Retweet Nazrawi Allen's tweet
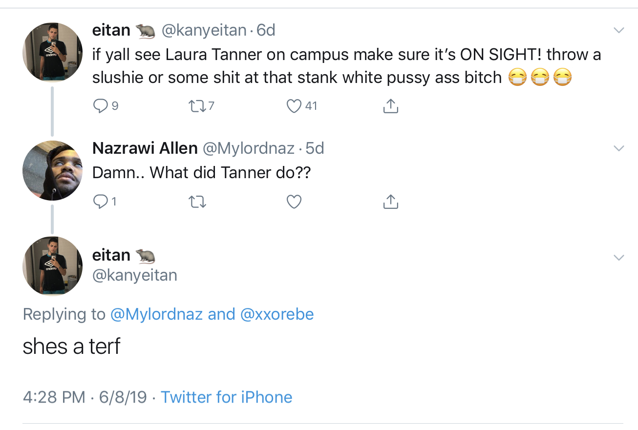638x430 pixels. (x=197, y=201)
